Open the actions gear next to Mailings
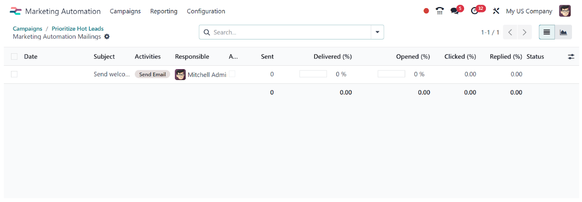The height and width of the screenshot is (202, 582). pos(107,37)
